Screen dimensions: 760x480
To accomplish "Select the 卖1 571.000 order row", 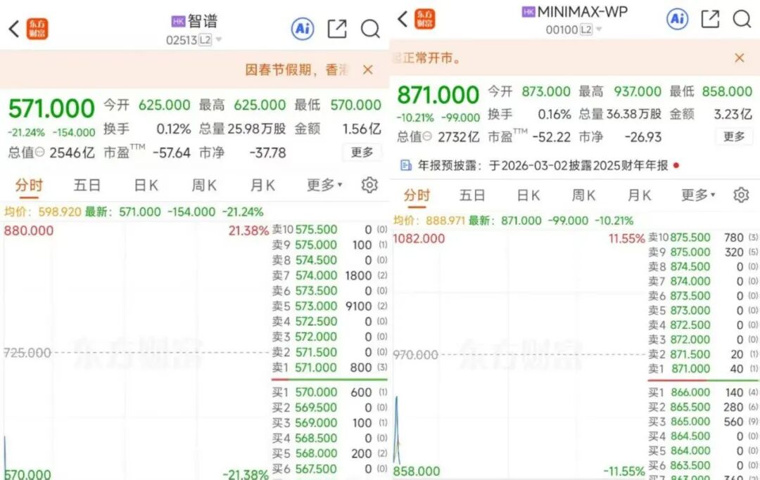I will click(x=329, y=368).
